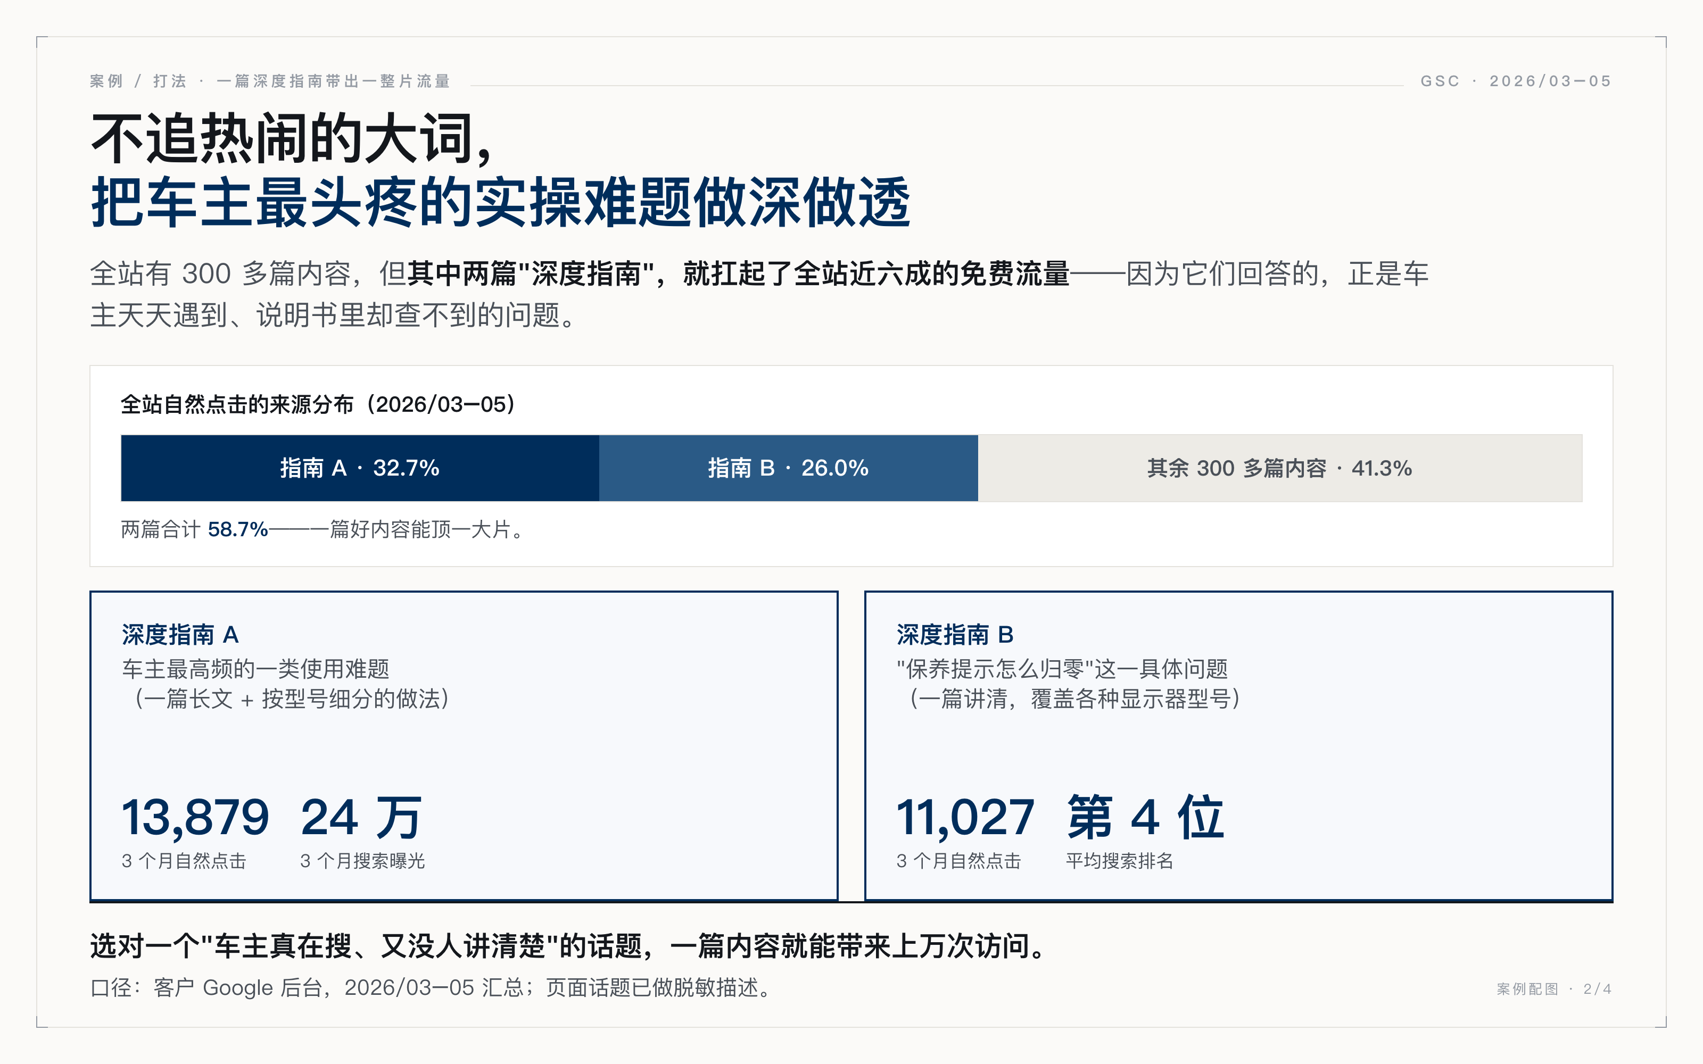This screenshot has height=1064, width=1703.
Task: Click the blue headline 把车主最头疼的实操难题做深做透
Action: click(x=500, y=203)
